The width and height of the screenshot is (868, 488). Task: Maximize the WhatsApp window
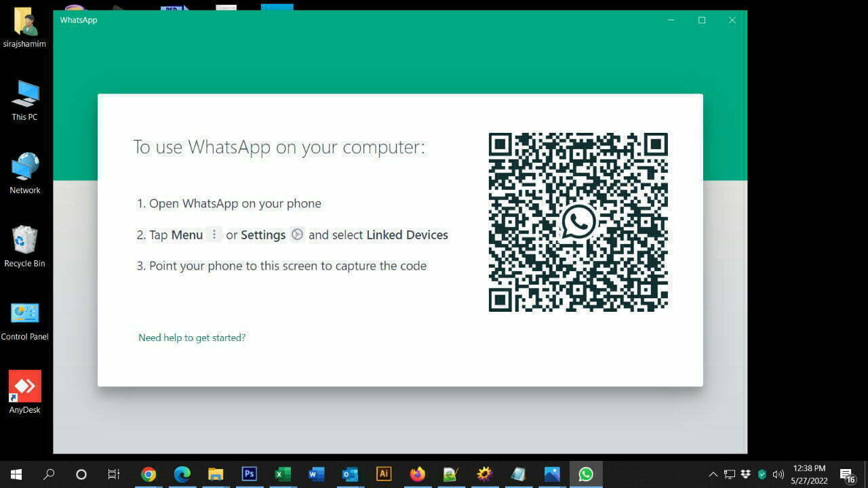[702, 20]
